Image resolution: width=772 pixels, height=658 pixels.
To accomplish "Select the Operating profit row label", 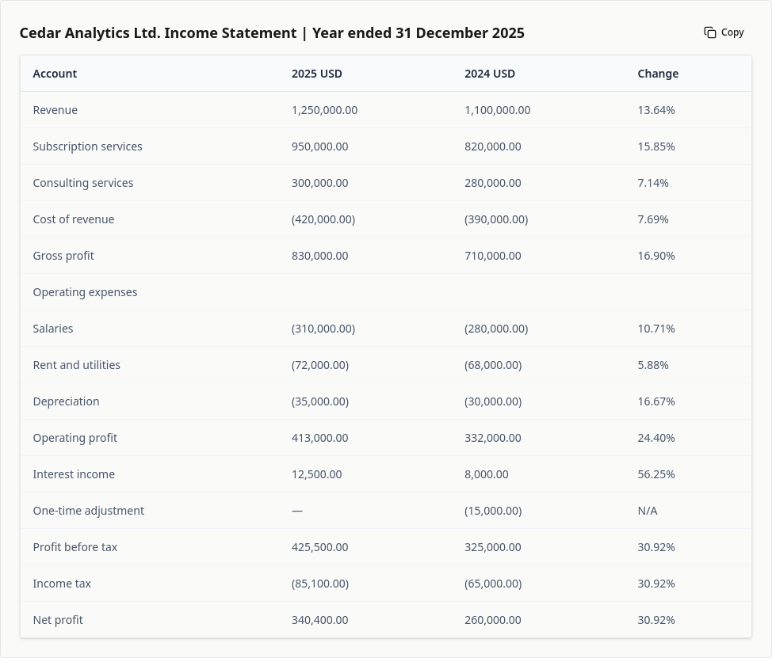I will (75, 438).
